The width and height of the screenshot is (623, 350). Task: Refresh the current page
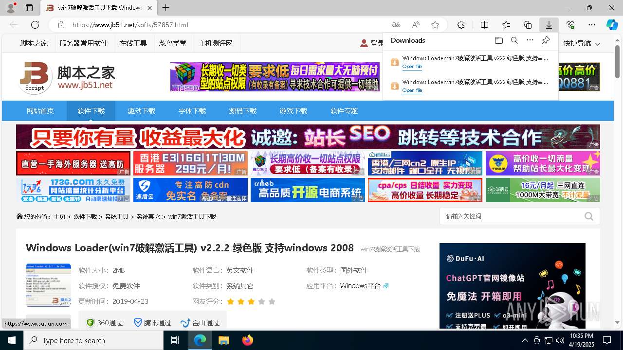pos(35,25)
